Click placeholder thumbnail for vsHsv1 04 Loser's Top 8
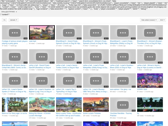 click(x=69, y=81)
